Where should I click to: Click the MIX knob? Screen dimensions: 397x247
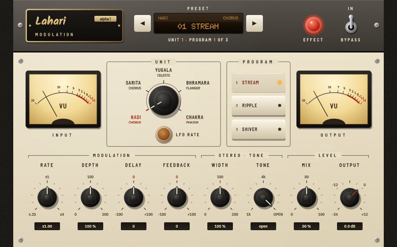click(x=307, y=198)
